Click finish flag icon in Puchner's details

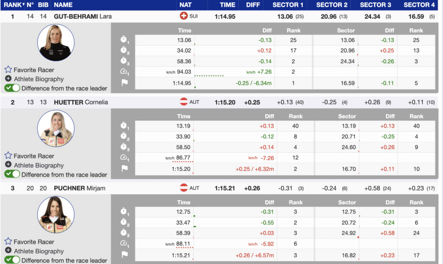coord(125,255)
